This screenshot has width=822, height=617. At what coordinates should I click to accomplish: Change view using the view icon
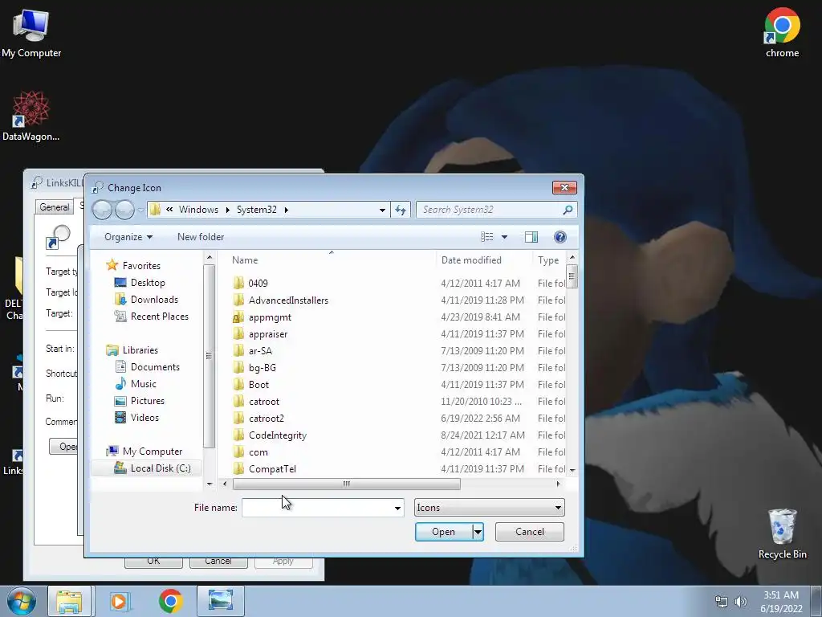487,237
